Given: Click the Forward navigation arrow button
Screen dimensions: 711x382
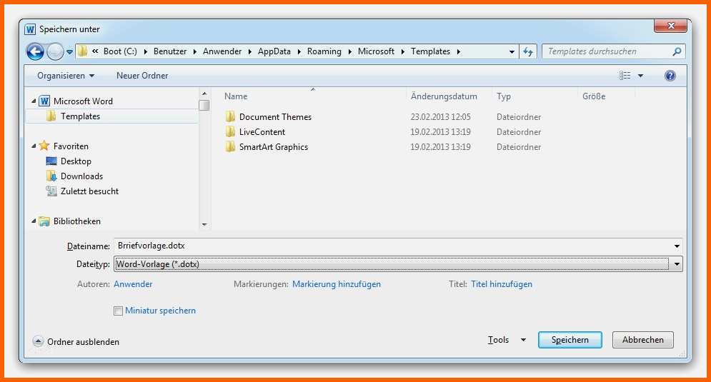Looking at the screenshot, I should [55, 51].
